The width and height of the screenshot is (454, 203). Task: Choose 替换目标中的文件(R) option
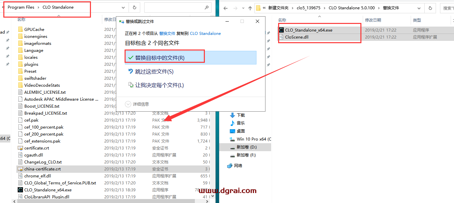(191, 57)
